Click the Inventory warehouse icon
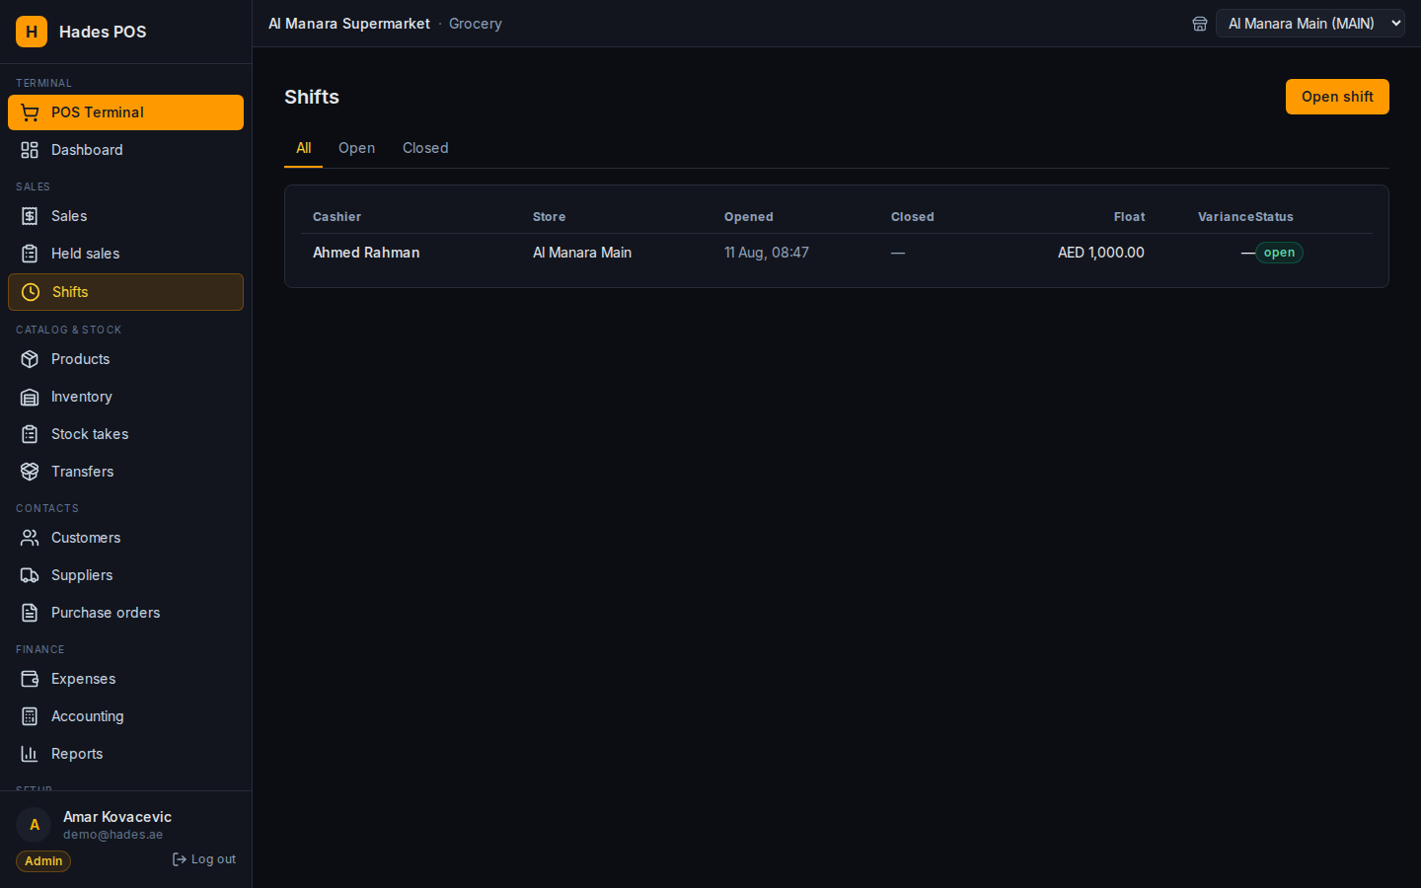Viewport: 1421px width, 888px height. pyautogui.click(x=30, y=397)
